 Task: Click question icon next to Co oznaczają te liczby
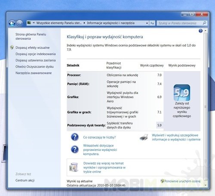click(x=75, y=137)
